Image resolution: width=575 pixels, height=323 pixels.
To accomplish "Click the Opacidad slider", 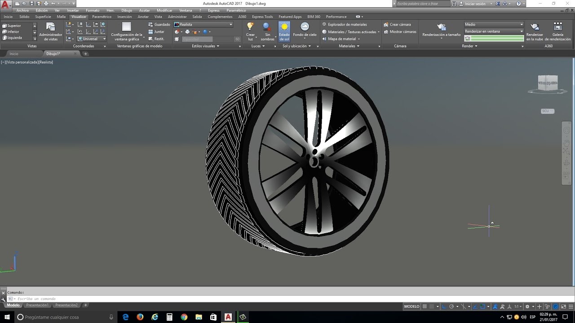I will 208,39.
